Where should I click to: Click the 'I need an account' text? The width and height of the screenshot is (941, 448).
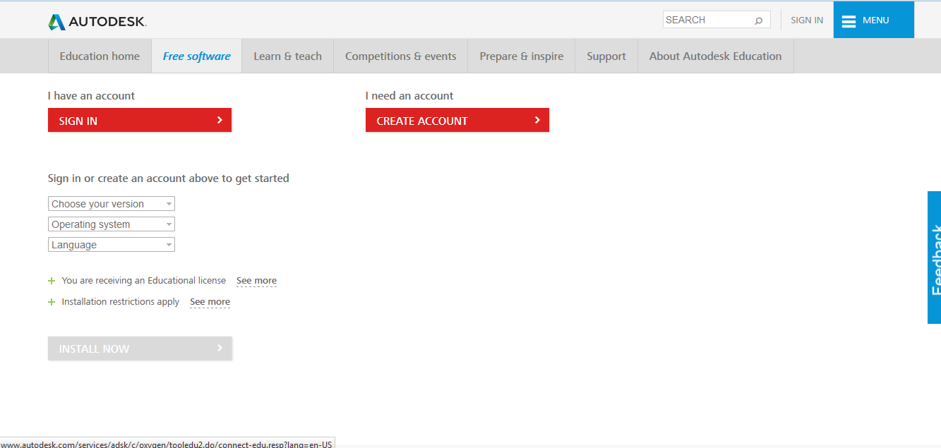(409, 96)
